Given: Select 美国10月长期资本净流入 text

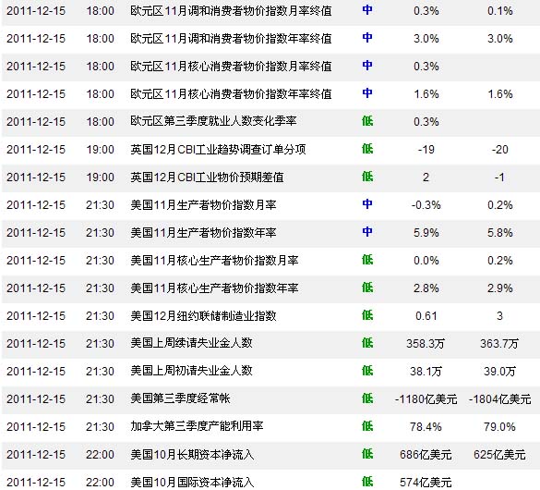Looking at the screenshot, I should tap(192, 454).
